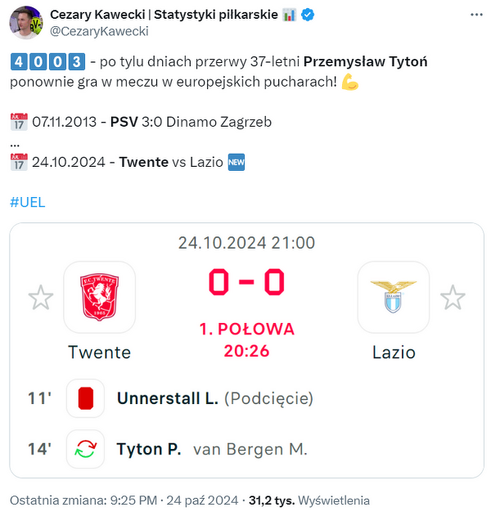Click the Lazio club crest
Screen dimensions: 491x516
click(394, 297)
